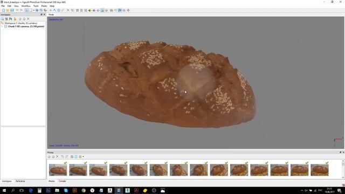Create a new project with the New icon

coord(4,10)
